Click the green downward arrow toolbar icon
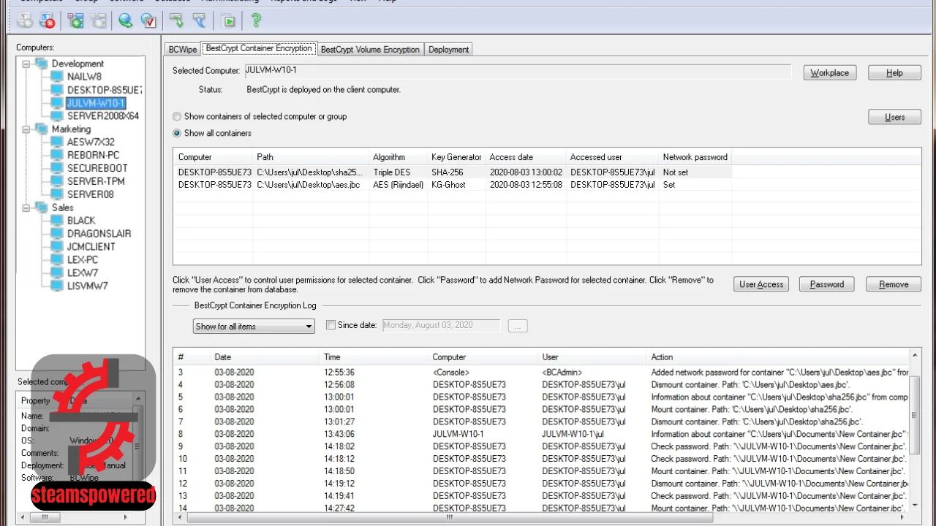This screenshot has width=936, height=526. pos(176,20)
